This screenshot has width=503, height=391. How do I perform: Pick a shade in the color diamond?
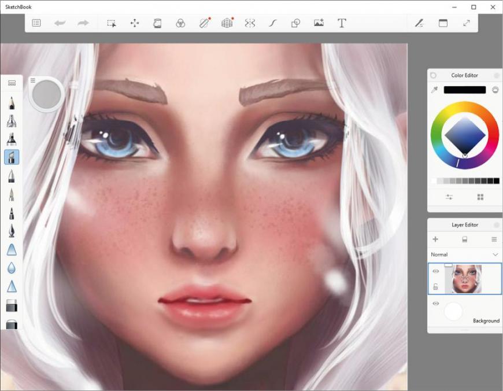[465, 135]
